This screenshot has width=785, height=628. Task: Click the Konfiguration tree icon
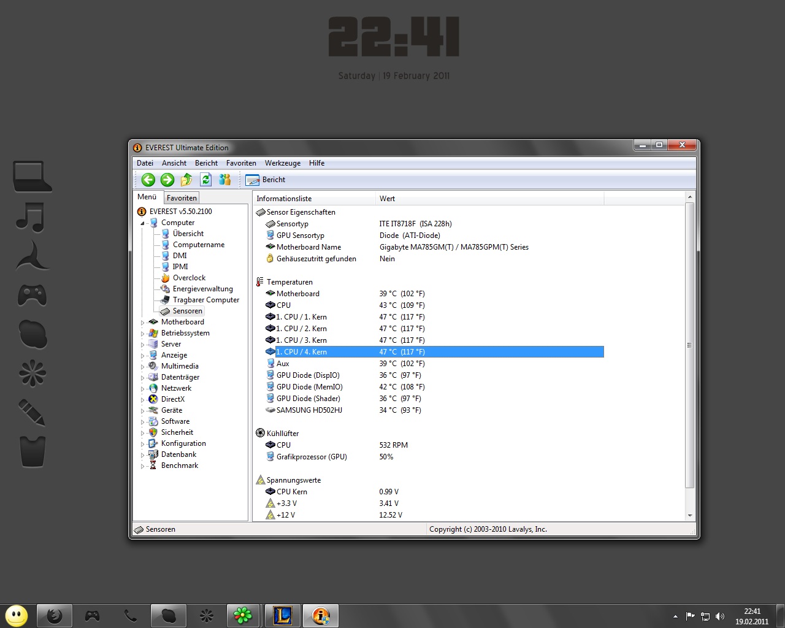153,443
